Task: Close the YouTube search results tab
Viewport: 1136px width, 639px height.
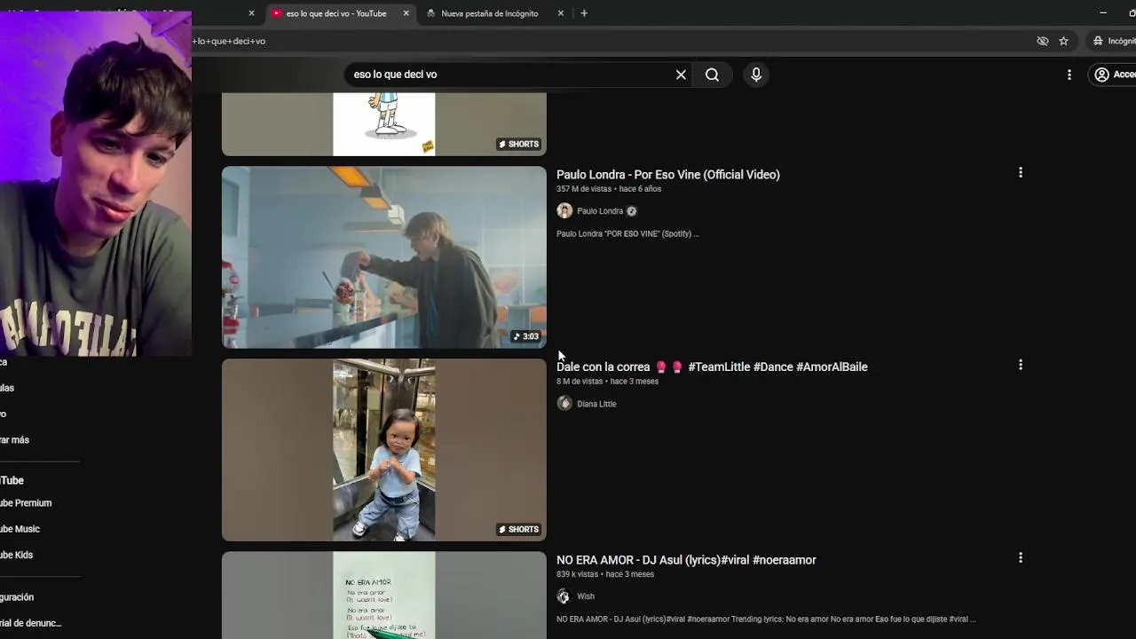Action: point(406,13)
